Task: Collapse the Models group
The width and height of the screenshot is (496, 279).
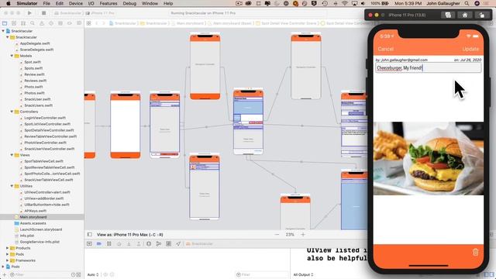Action: 12,56
